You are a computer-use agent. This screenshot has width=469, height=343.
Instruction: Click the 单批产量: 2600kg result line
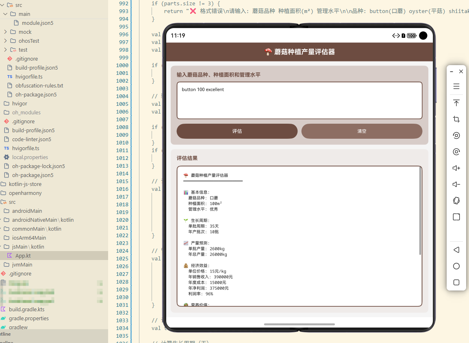point(206,249)
